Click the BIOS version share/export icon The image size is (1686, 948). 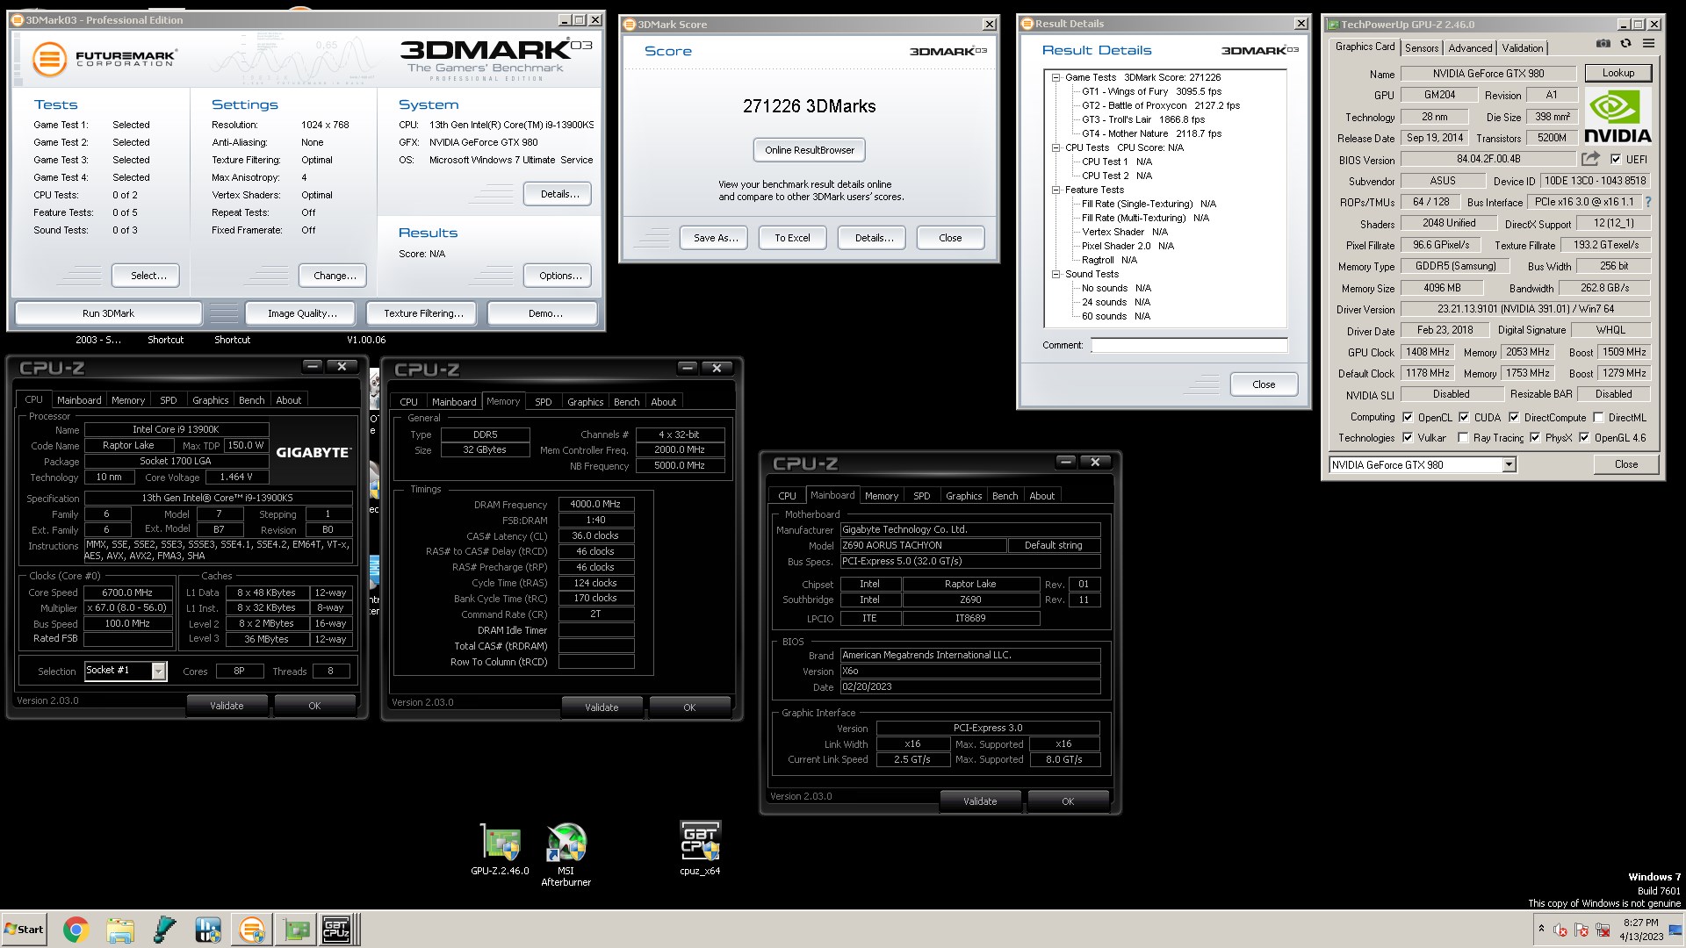1590,159
